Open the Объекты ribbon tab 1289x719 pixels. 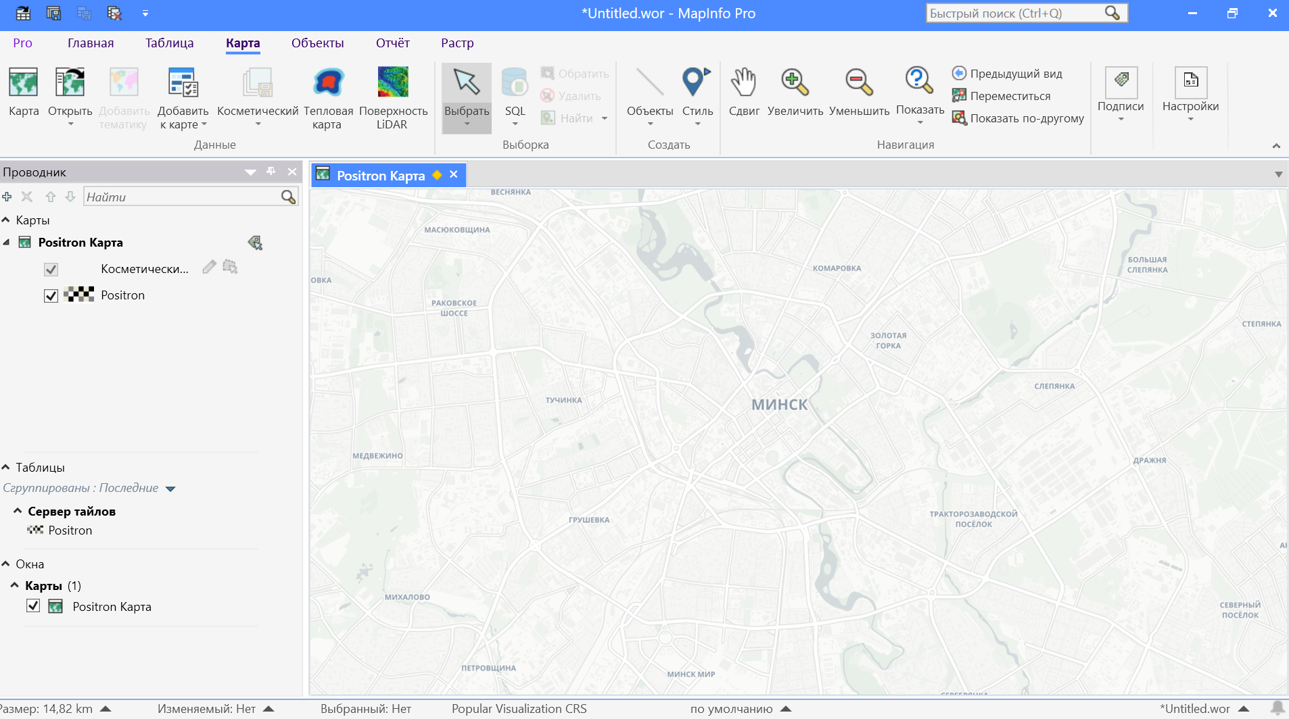click(x=317, y=43)
